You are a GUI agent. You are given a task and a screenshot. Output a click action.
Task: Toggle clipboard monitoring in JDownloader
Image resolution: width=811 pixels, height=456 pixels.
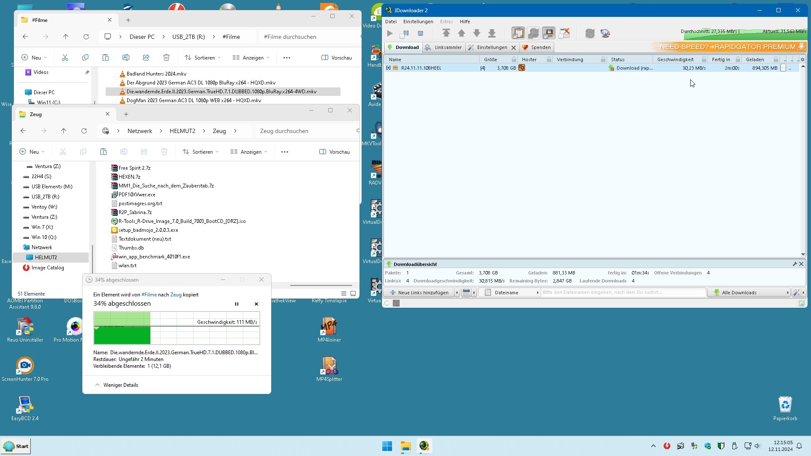click(518, 33)
